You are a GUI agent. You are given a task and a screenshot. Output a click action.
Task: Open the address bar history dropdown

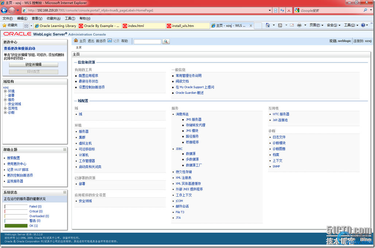(270, 10)
